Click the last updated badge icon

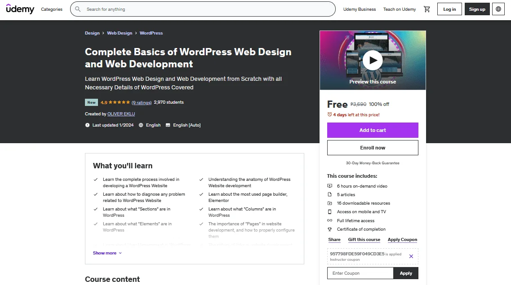click(87, 125)
